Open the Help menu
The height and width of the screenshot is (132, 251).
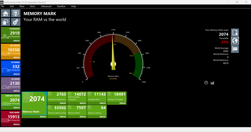pos(74,6)
